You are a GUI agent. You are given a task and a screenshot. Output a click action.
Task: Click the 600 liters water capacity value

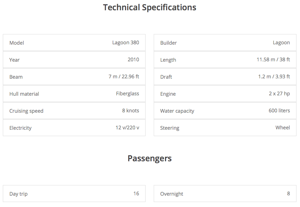point(279,111)
